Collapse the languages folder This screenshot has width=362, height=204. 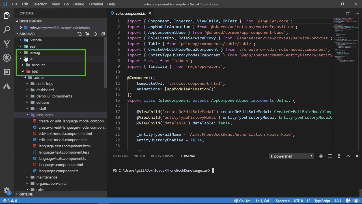(x=44, y=115)
